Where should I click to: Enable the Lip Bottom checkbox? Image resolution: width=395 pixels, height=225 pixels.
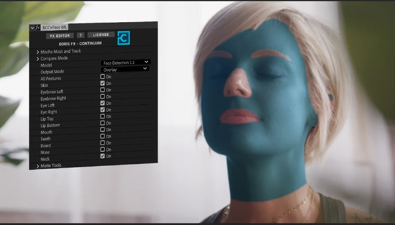[102, 123]
